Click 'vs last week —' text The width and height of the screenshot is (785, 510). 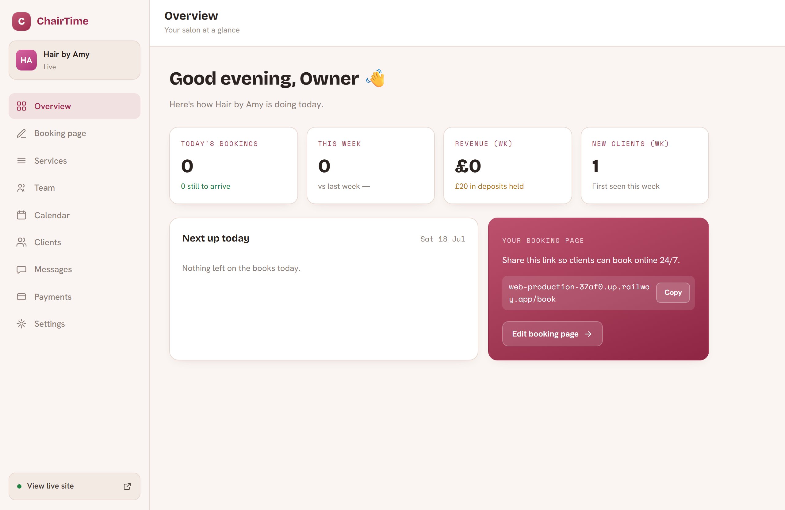click(344, 186)
